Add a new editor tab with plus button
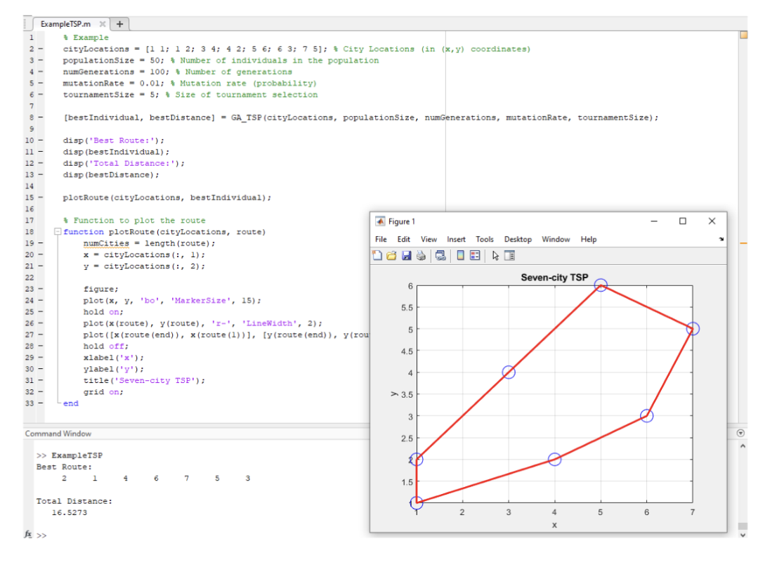The image size is (784, 565). click(x=119, y=24)
